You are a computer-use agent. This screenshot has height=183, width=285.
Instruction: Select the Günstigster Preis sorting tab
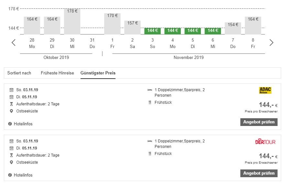click(x=98, y=73)
